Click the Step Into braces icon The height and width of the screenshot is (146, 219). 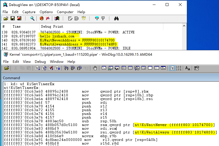click(x=66, y=68)
